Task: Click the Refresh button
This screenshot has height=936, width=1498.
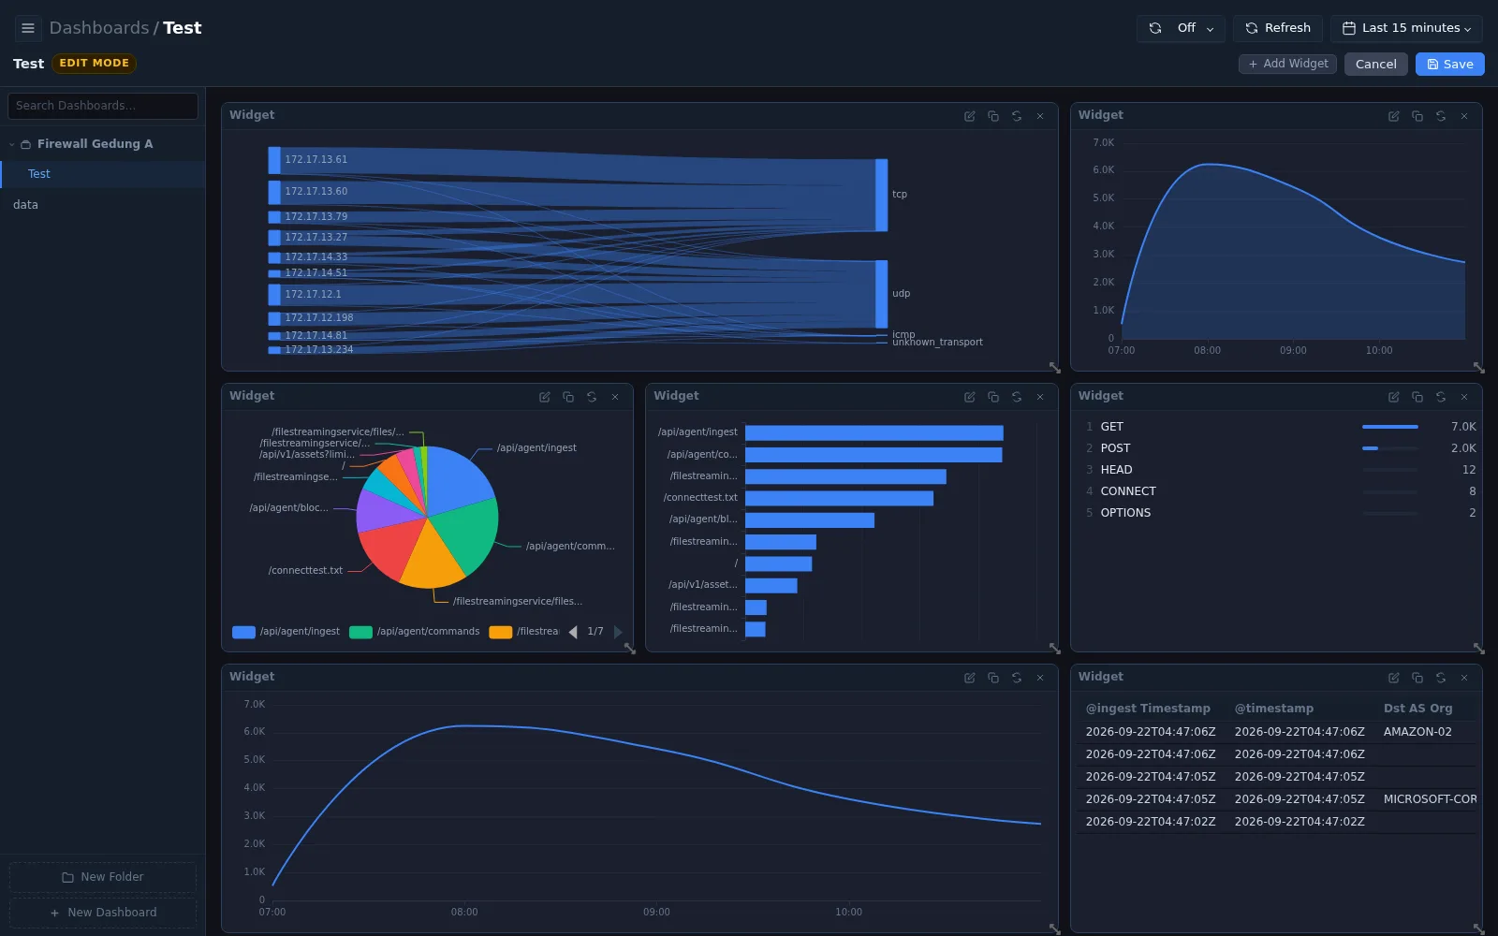Action: 1278,28
